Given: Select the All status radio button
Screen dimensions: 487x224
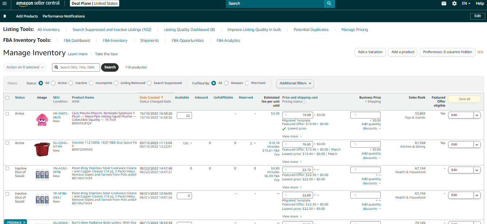Looking at the screenshot, I should (x=41, y=83).
